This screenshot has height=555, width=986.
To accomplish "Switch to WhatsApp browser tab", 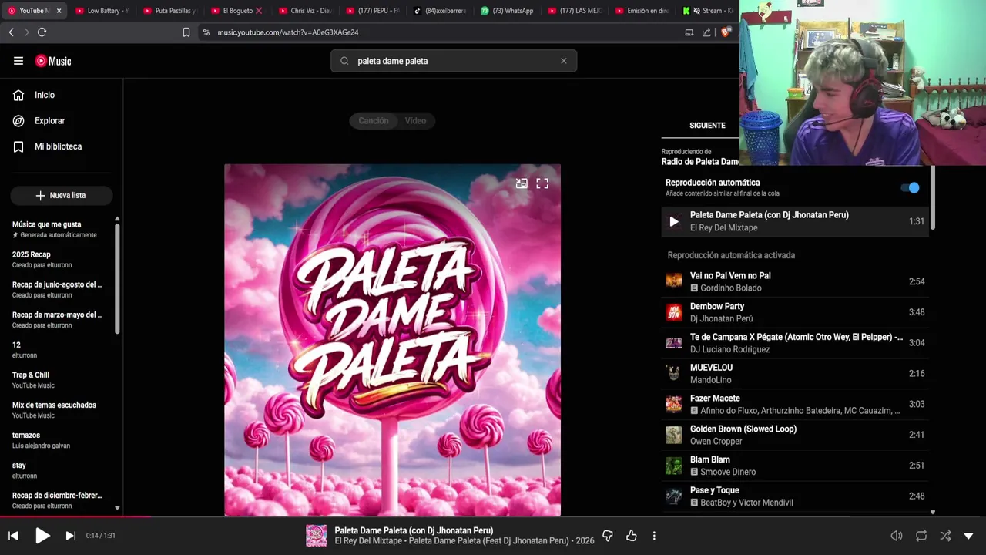I will pyautogui.click(x=508, y=11).
